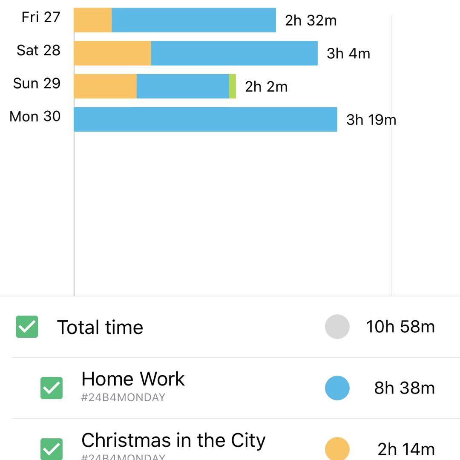Click the gray Total time color dot
This screenshot has width=460, height=460.
pos(337,327)
